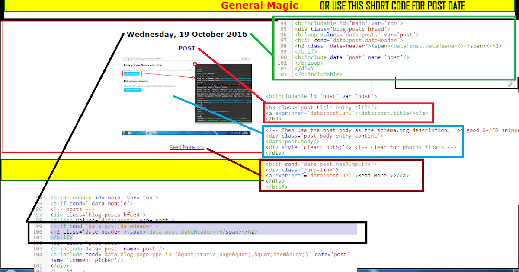Open the POST title link
519x272 pixels.
[187, 48]
